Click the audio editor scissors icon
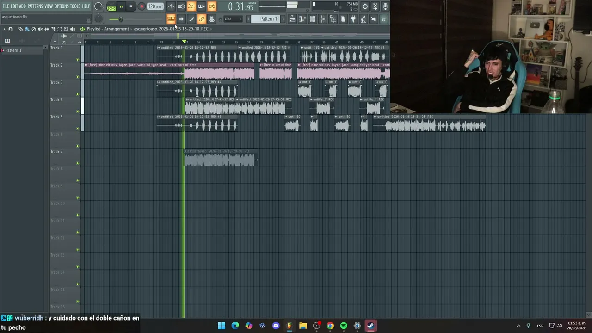The width and height of the screenshot is (592, 333). click(x=375, y=6)
